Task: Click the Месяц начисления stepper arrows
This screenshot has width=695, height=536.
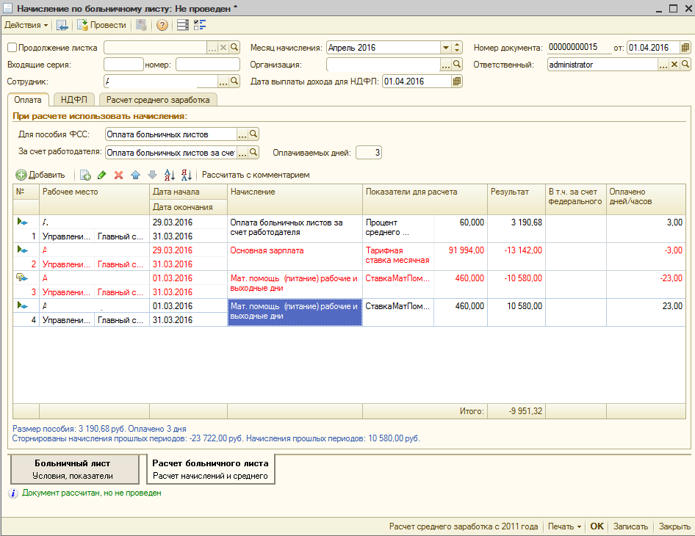Action: [458, 48]
